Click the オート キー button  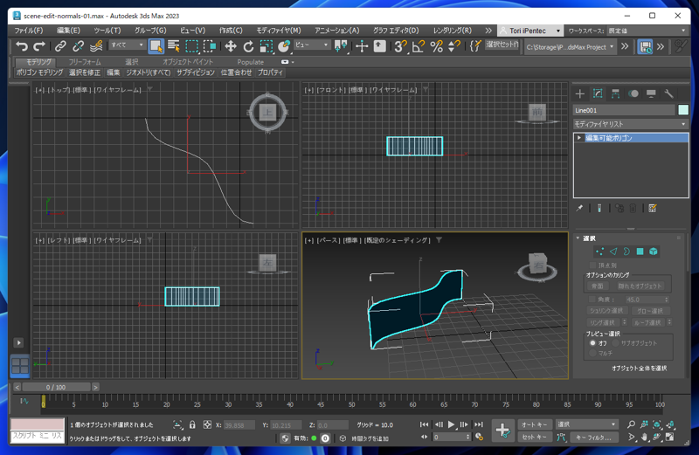(x=534, y=424)
